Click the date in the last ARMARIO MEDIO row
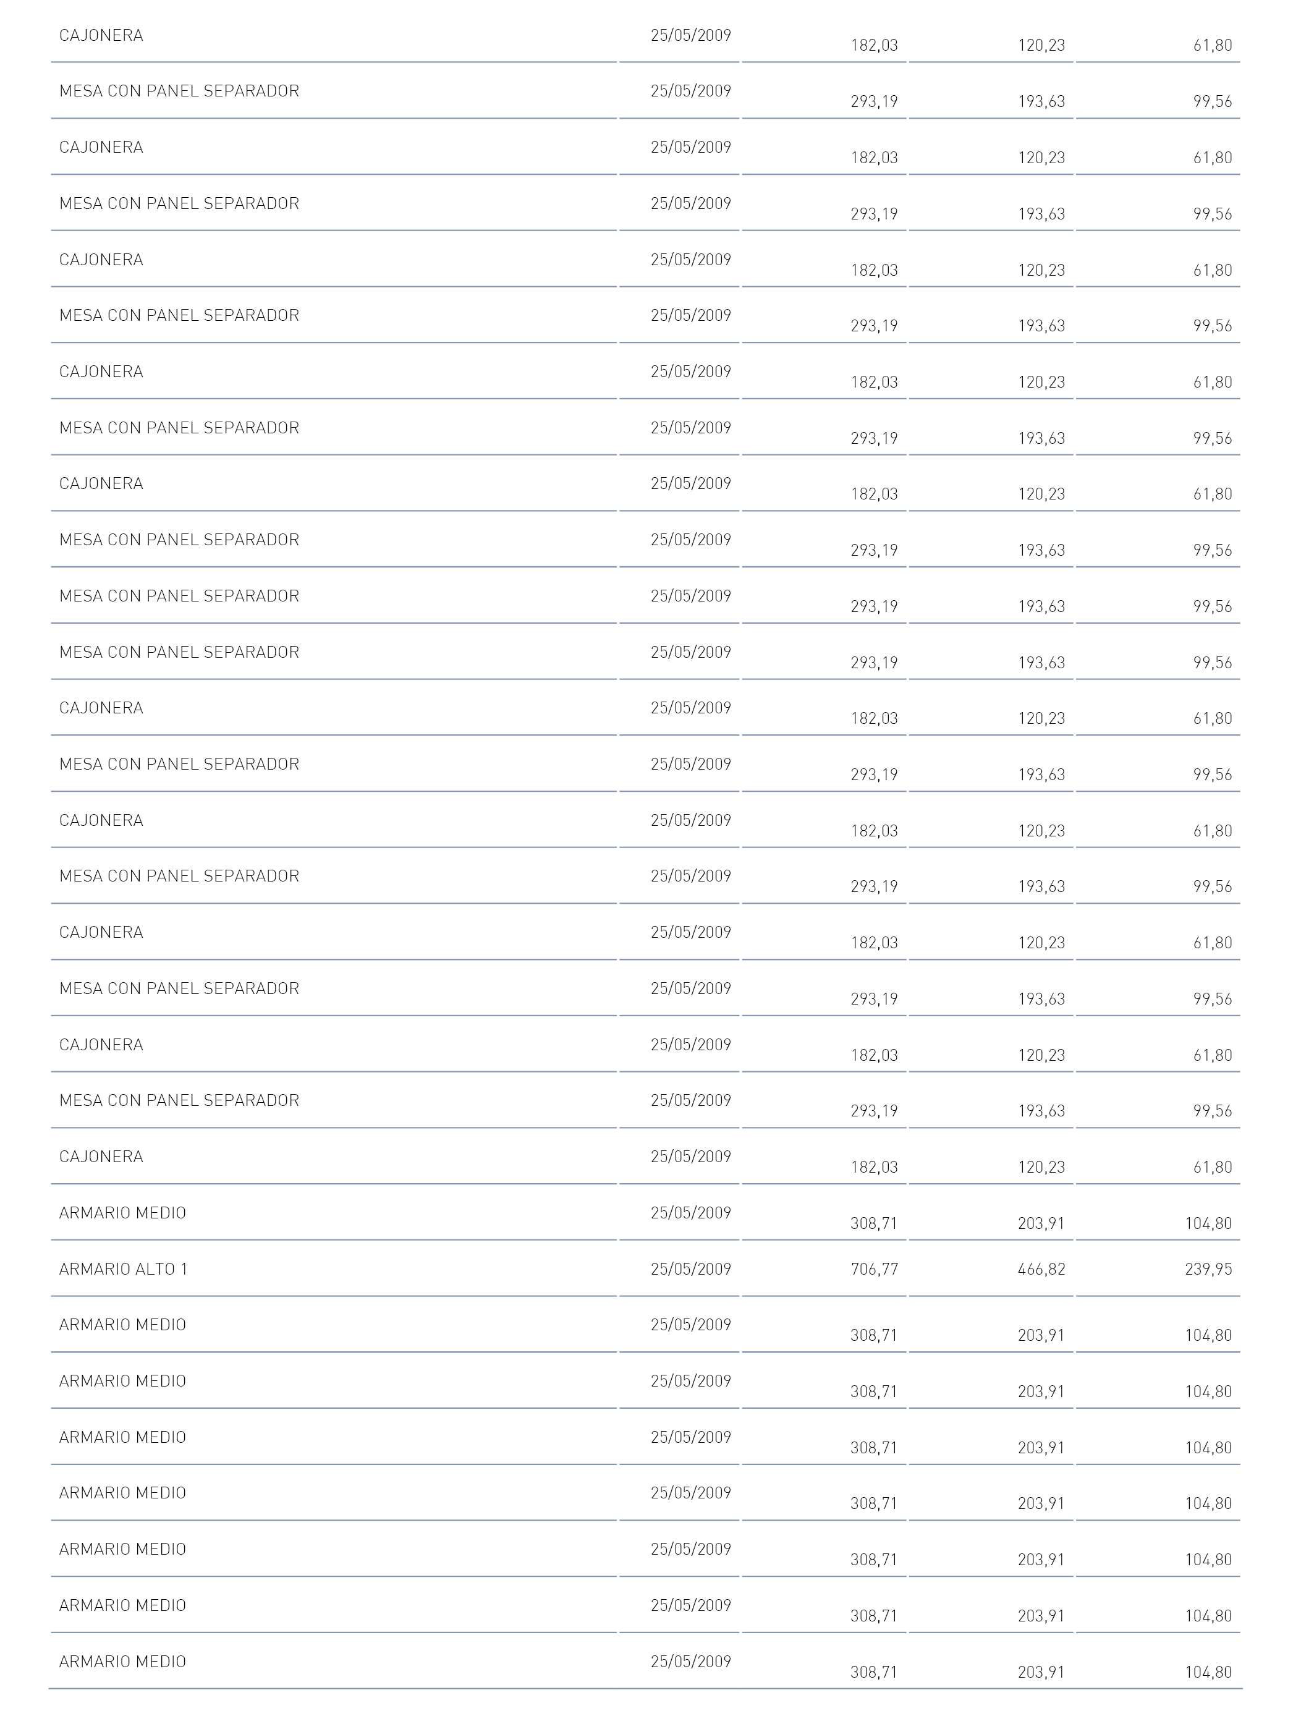The image size is (1314, 1716). point(690,1661)
